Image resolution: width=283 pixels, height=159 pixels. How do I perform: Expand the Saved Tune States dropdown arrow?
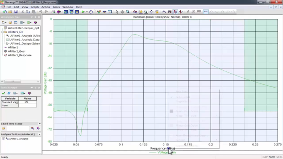pyautogui.click(x=39, y=124)
